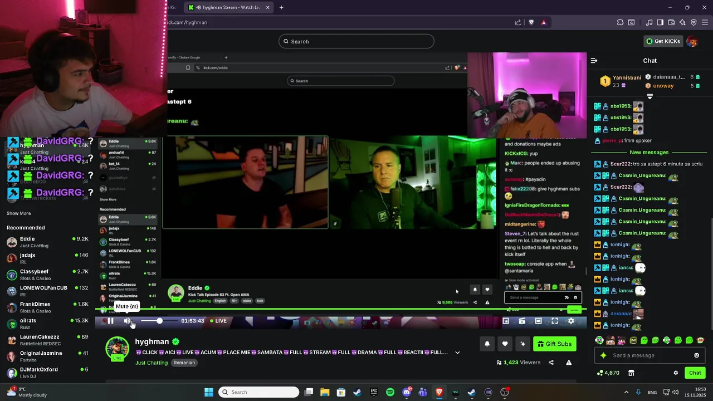
Task: Close the hyghman Stream tab
Action: pos(267,7)
